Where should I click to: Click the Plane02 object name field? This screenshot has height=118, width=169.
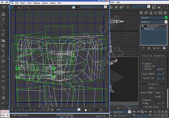tap(152, 18)
